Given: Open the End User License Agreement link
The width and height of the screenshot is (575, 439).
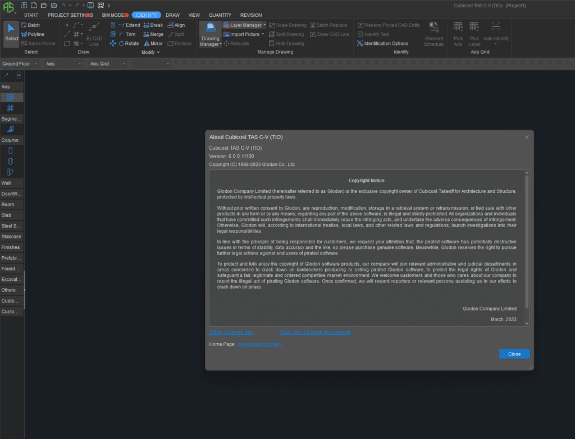Looking at the screenshot, I should click(315, 332).
